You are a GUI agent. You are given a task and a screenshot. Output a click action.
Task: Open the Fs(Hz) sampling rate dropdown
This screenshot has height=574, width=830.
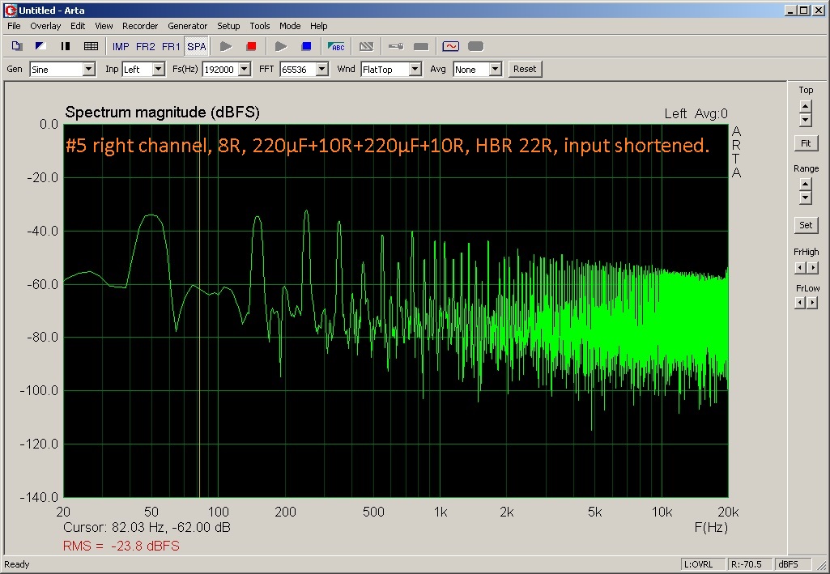tap(244, 70)
